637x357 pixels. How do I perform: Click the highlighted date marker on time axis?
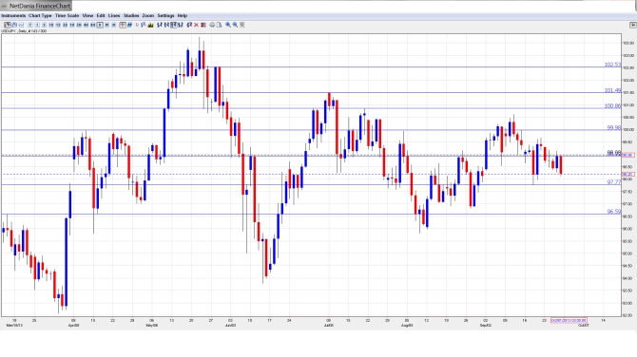(569, 321)
